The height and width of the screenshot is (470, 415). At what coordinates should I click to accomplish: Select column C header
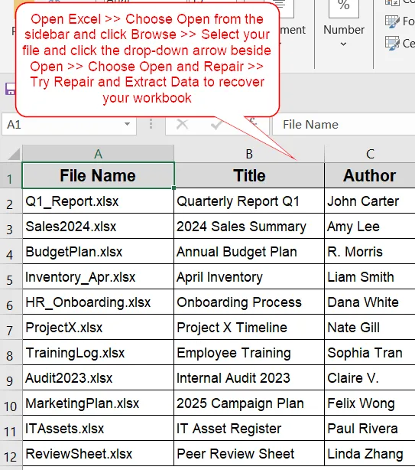[370, 154]
